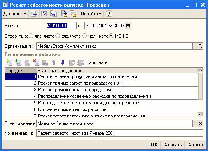Click the order cell number 4

pyautogui.click(x=21, y=96)
